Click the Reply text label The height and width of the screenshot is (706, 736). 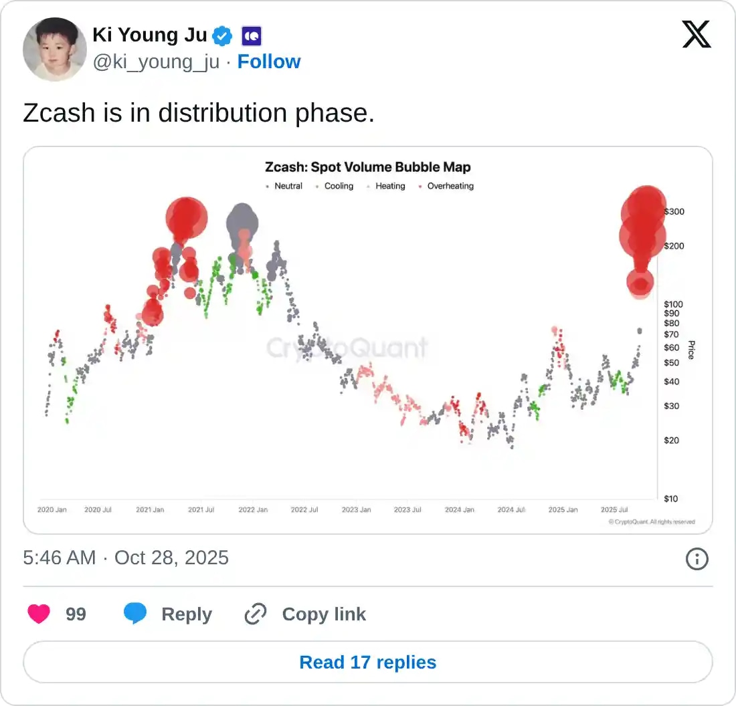click(187, 614)
